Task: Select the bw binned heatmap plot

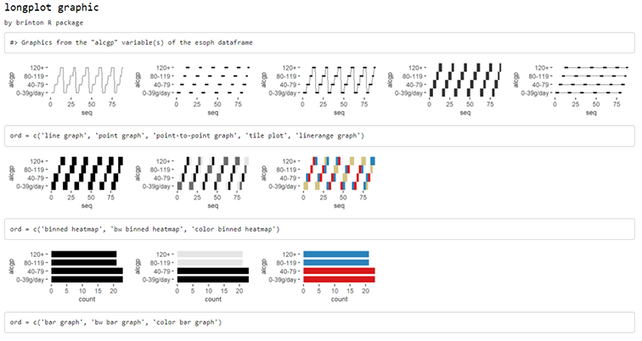Action: 193,182
